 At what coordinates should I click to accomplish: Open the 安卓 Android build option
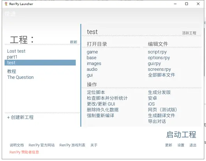click(x=152, y=98)
